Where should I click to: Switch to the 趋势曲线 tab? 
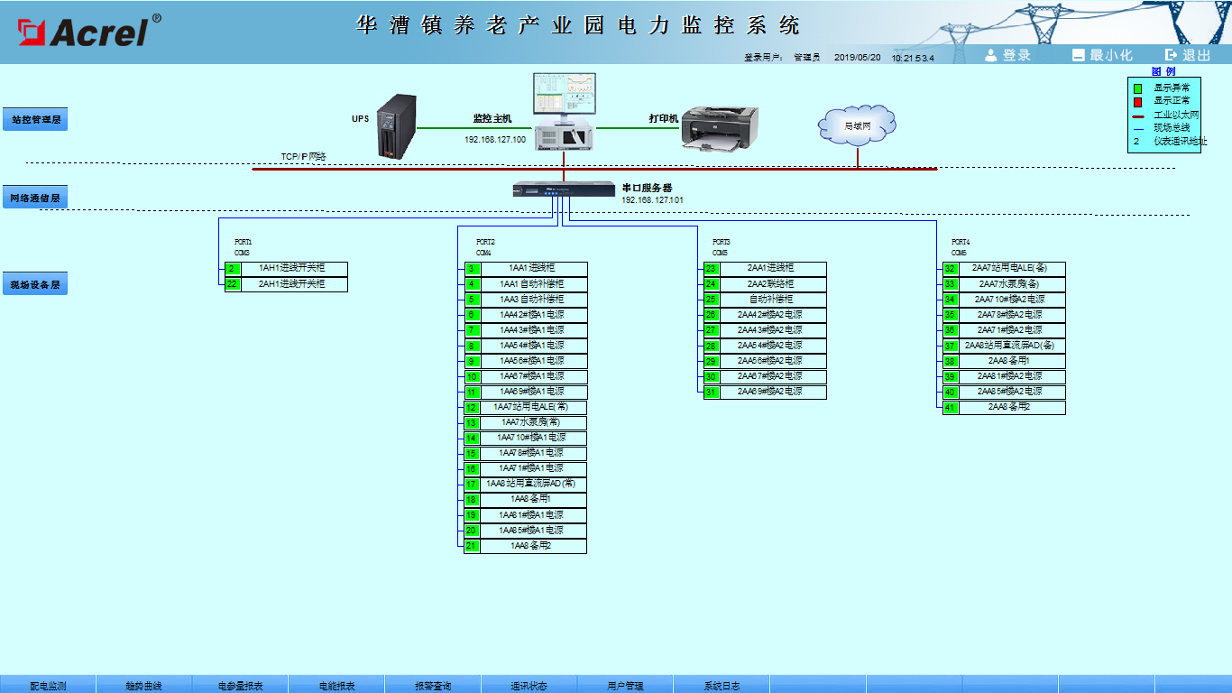coord(144,686)
